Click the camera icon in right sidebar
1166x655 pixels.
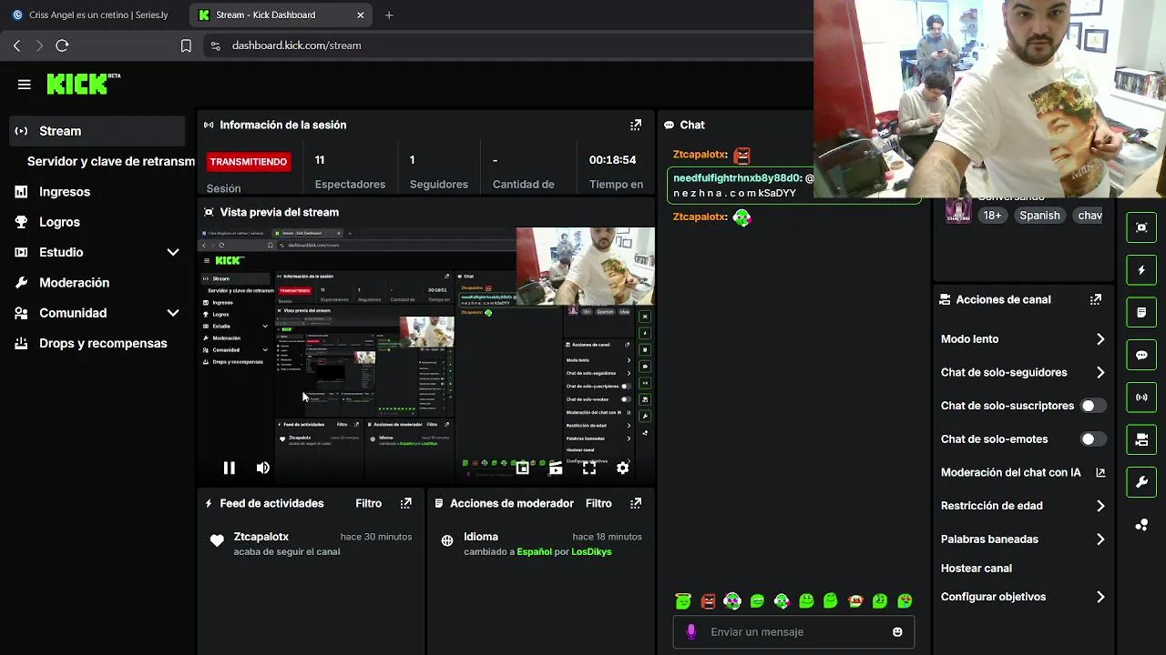point(1141,440)
